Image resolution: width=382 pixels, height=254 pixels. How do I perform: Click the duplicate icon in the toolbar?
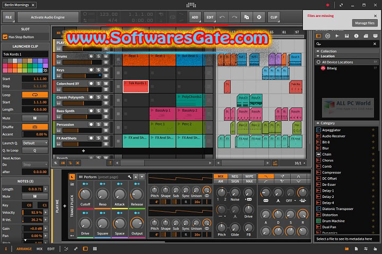tap(247, 17)
